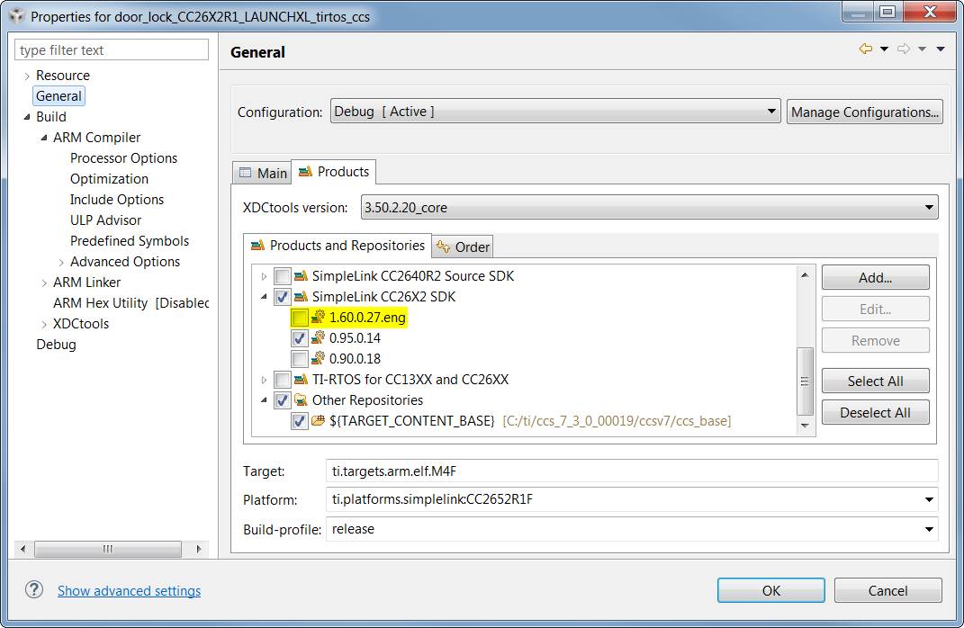964x628 pixels.
Task: Check the TI-RTOS for CC13XX and CC26XX checkbox
Action: 283,380
